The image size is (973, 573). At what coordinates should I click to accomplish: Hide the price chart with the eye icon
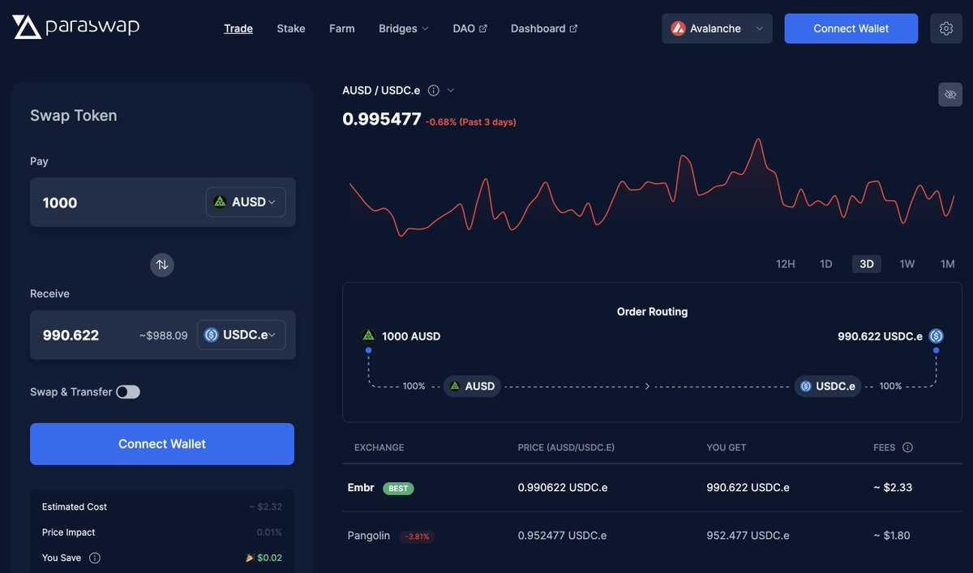(950, 95)
